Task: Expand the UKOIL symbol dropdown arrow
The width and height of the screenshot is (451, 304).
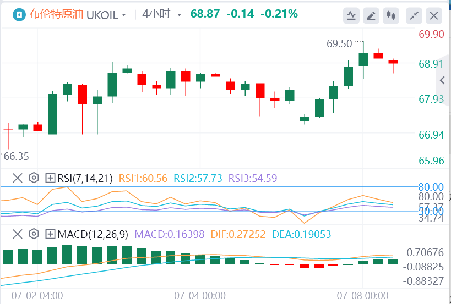Action: pyautogui.click(x=123, y=15)
